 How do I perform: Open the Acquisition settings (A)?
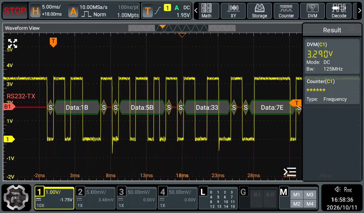73,11
